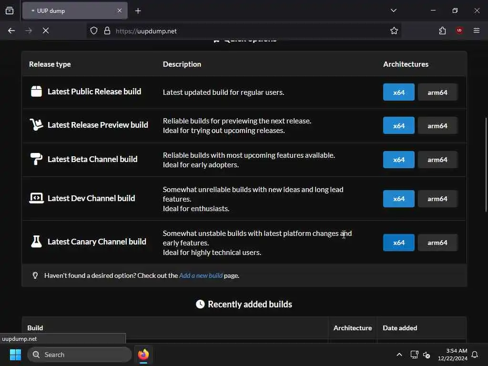Open Firefox from the taskbar
Viewport: 488px width, 366px height.
point(143,355)
